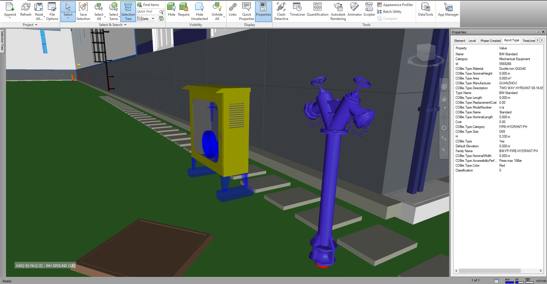
Task: Toggle the Selection Tree panel
Action: (128, 11)
